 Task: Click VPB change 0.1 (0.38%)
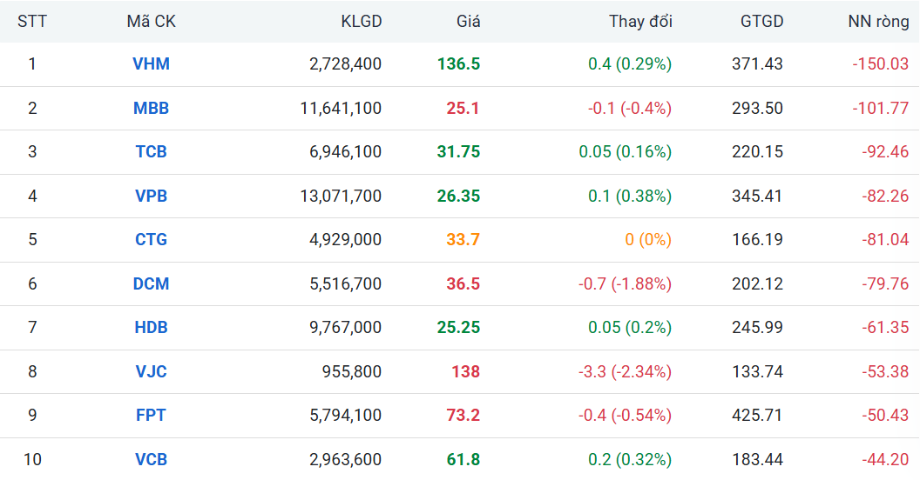click(630, 196)
